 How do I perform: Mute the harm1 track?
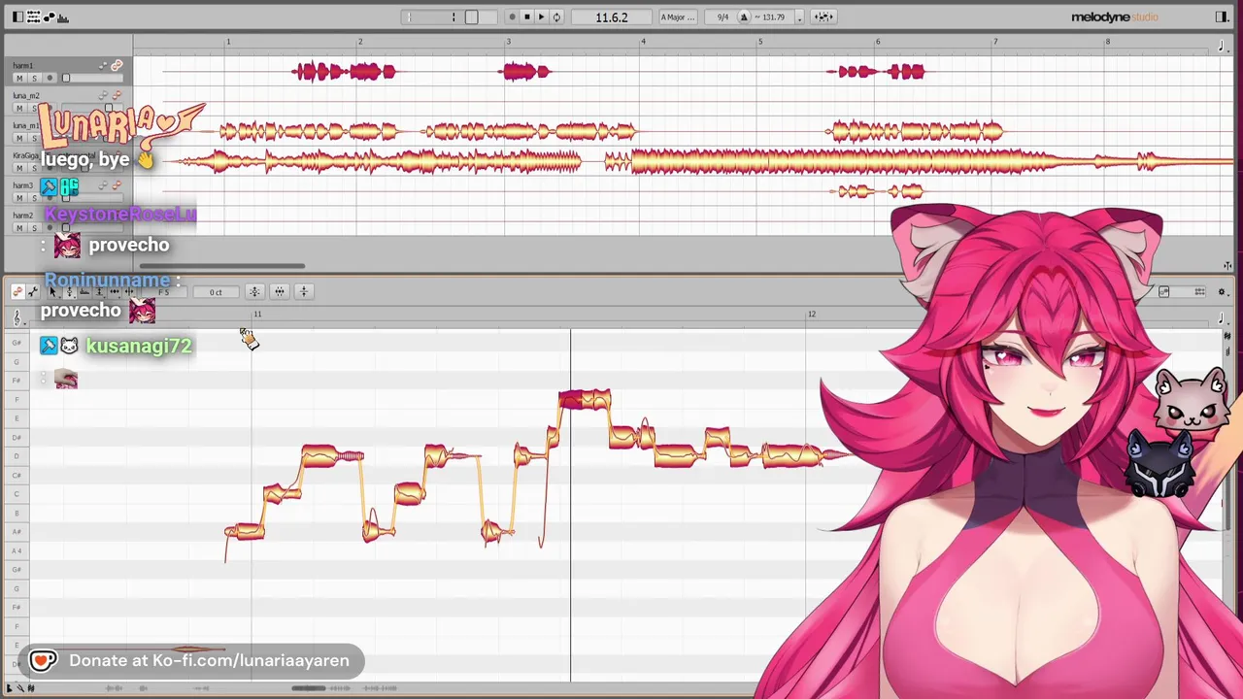19,78
